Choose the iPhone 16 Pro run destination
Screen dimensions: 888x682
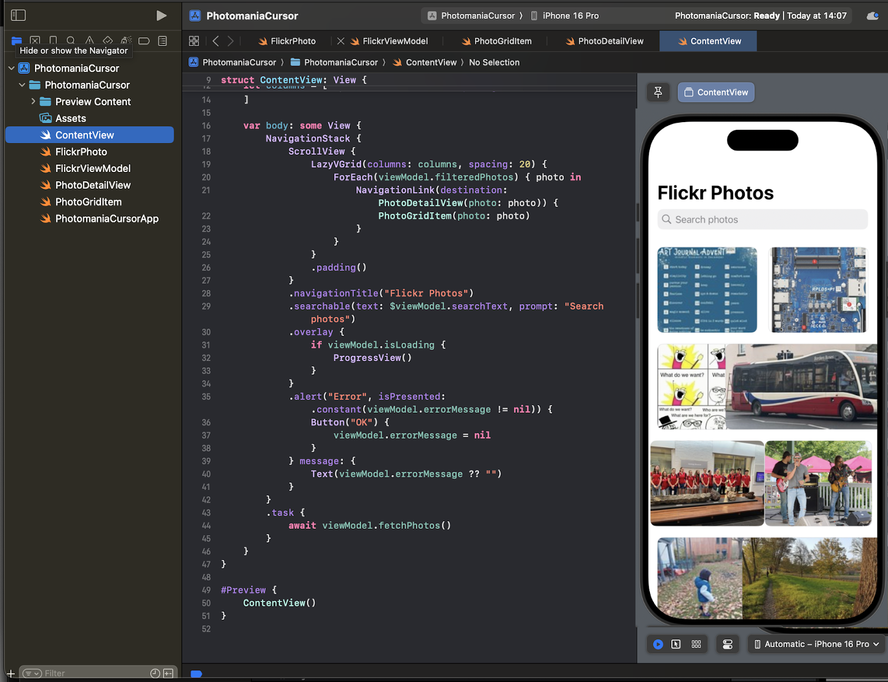tap(565, 16)
